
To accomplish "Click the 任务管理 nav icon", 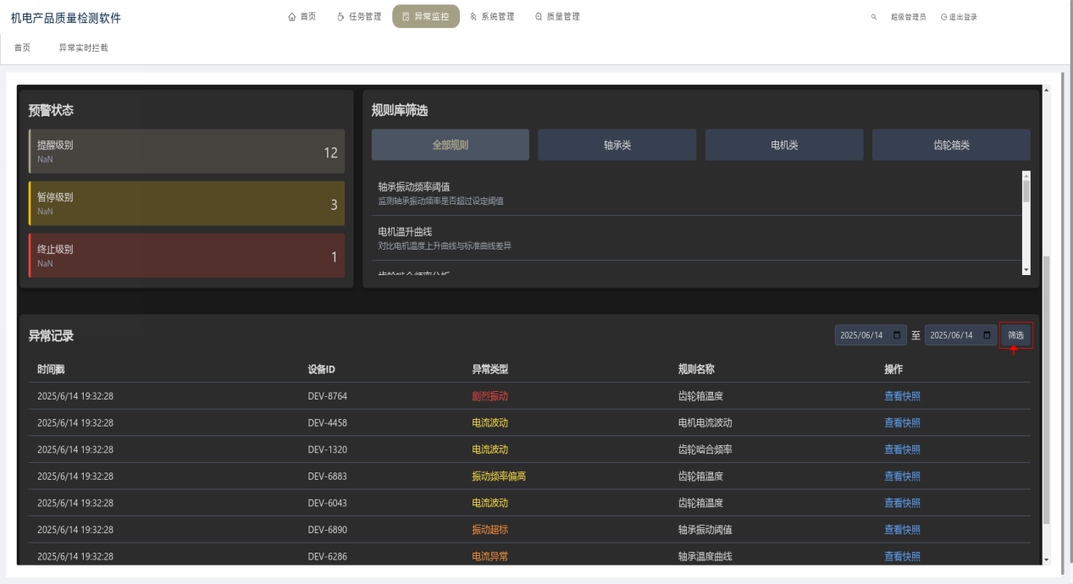I will (340, 17).
